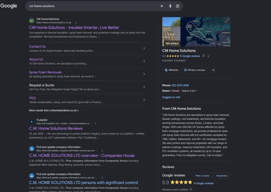Click the Trustpilot star favicon
Image resolution: width=271 pixels, height=192 pixels.
click(32, 121)
